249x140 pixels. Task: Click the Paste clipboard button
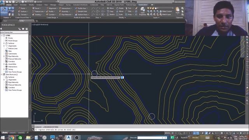pyautogui.click(x=177, y=10)
